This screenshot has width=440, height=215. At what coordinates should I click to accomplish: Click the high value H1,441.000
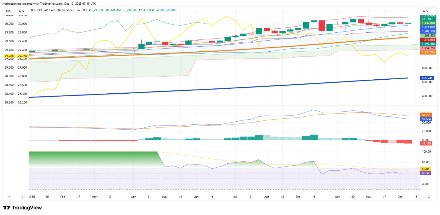pyautogui.click(x=114, y=10)
